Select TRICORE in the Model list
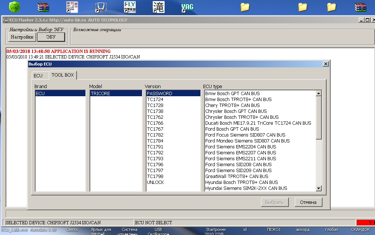The image size is (375, 235). pos(116,93)
